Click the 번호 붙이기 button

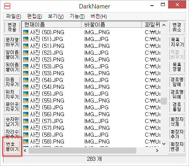[x=12, y=147]
